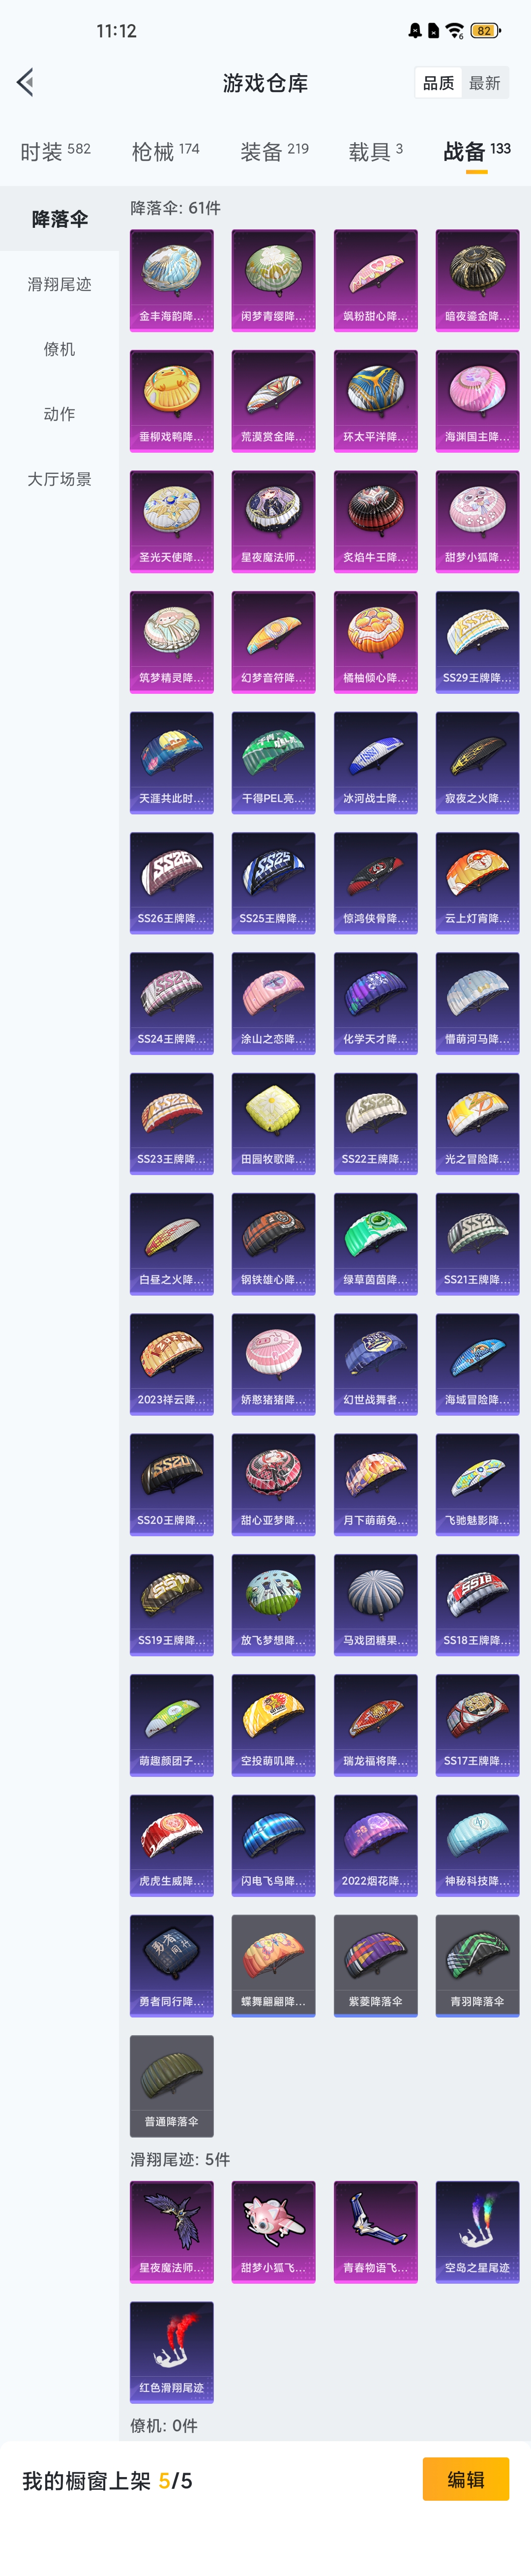Sort items by 最新
The height and width of the screenshot is (2576, 531).
[x=485, y=83]
